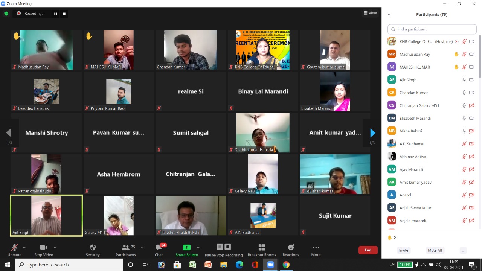Select Ajay Marandi in participants list
The height and width of the screenshot is (271, 482).
point(431,169)
